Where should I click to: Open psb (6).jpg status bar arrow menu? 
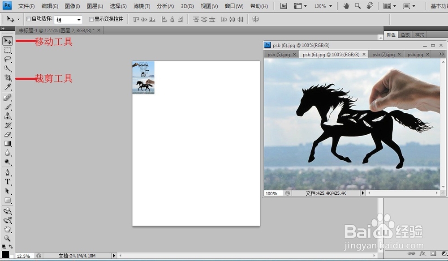(x=363, y=193)
